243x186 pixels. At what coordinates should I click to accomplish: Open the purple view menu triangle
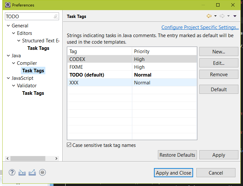235,16
